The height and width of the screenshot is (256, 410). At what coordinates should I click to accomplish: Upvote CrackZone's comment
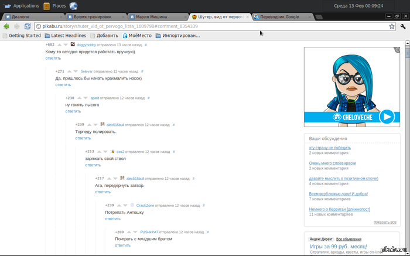tap(119, 206)
